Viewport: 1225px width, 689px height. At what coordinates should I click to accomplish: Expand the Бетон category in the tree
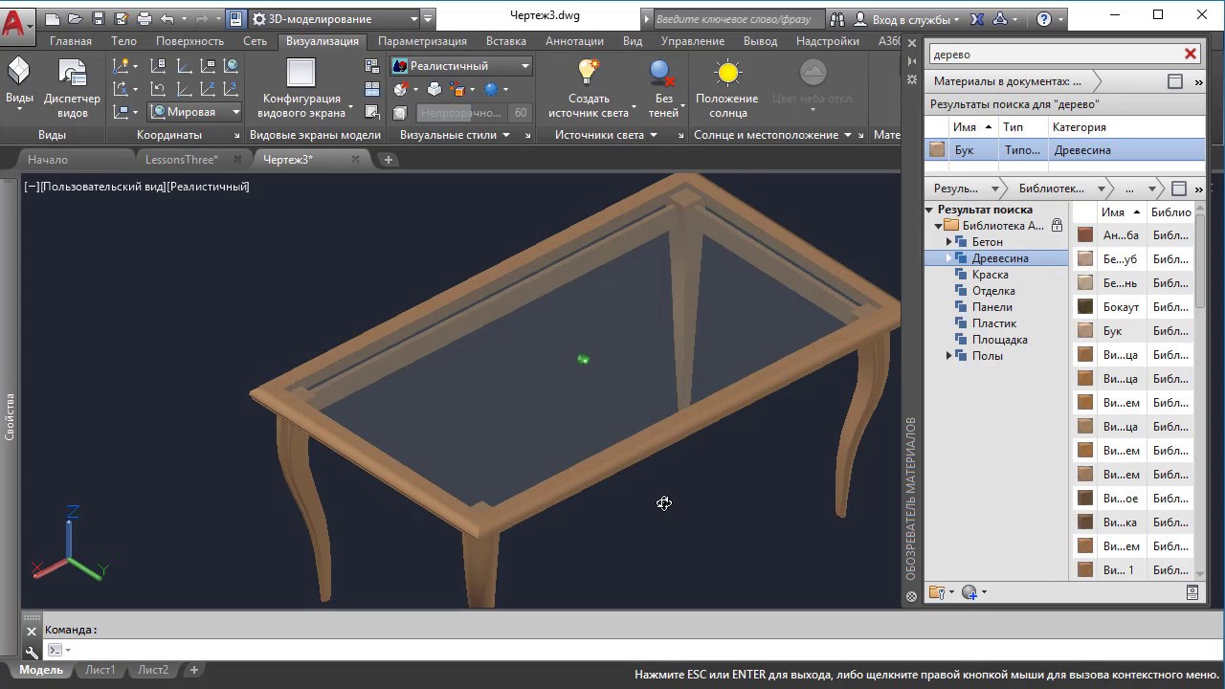949,242
